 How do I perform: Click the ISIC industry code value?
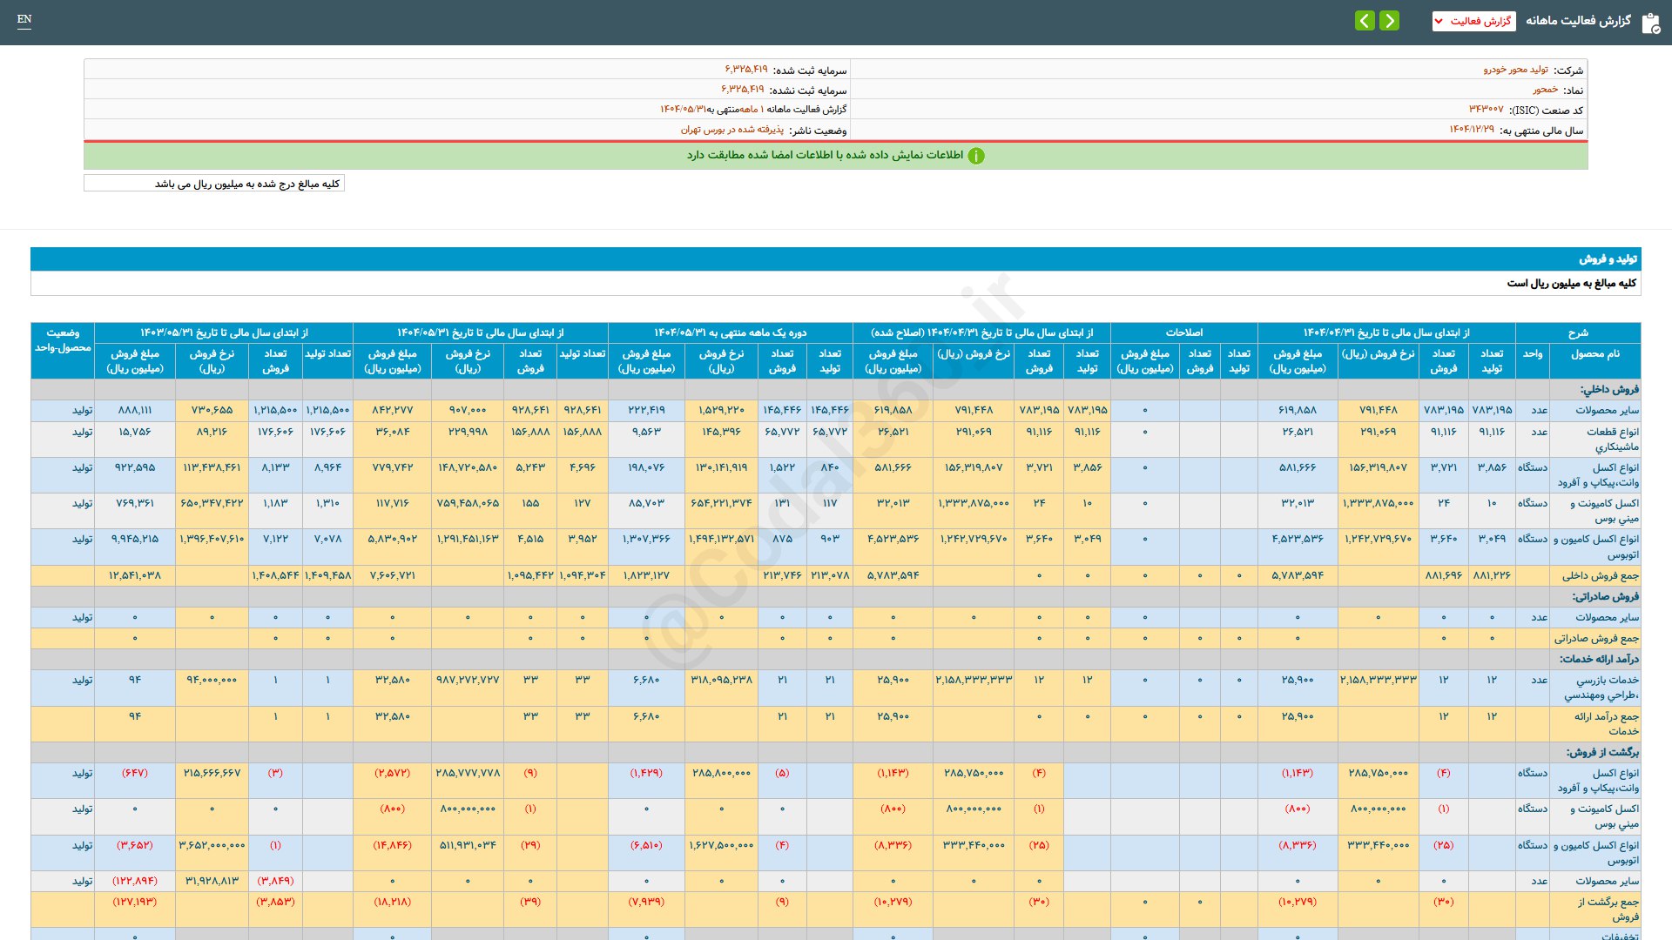tap(1486, 110)
